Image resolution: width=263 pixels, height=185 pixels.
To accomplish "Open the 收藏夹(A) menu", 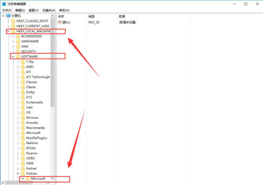I will tap(49, 10).
